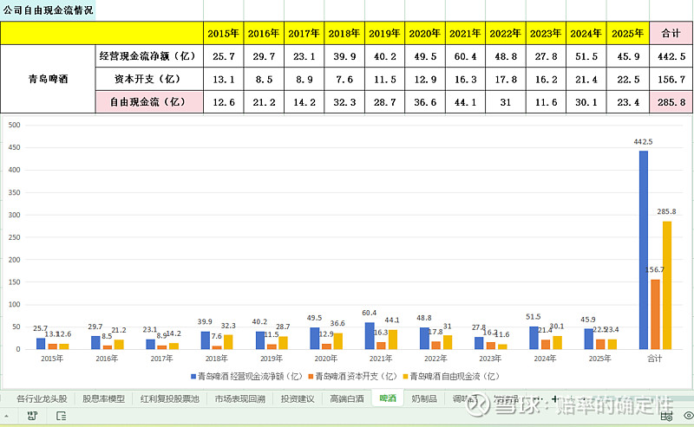The height and width of the screenshot is (427, 694).
Task: Select the 2022 free cash flow cell 31
Action: coord(506,102)
